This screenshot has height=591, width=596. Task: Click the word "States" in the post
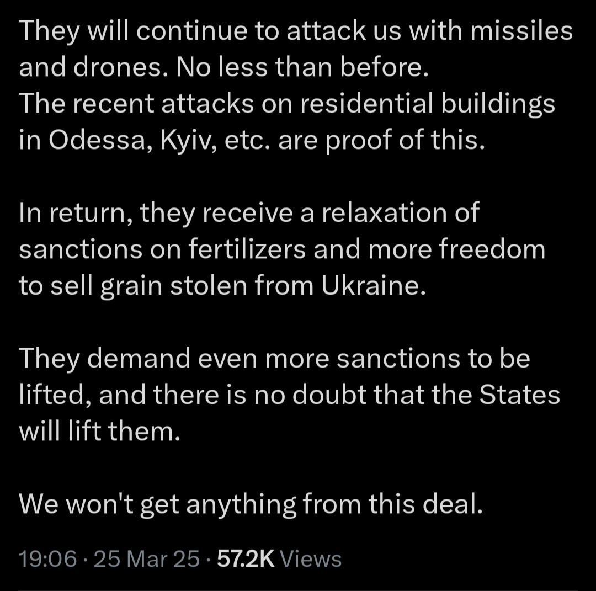coord(520,395)
